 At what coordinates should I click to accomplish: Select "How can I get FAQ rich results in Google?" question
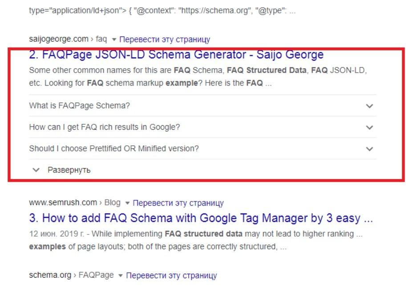pyautogui.click(x=105, y=127)
